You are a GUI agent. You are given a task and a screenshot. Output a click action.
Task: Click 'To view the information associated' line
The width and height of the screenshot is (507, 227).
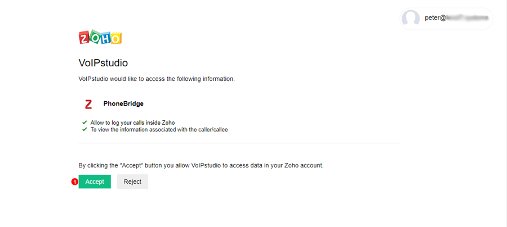click(159, 129)
